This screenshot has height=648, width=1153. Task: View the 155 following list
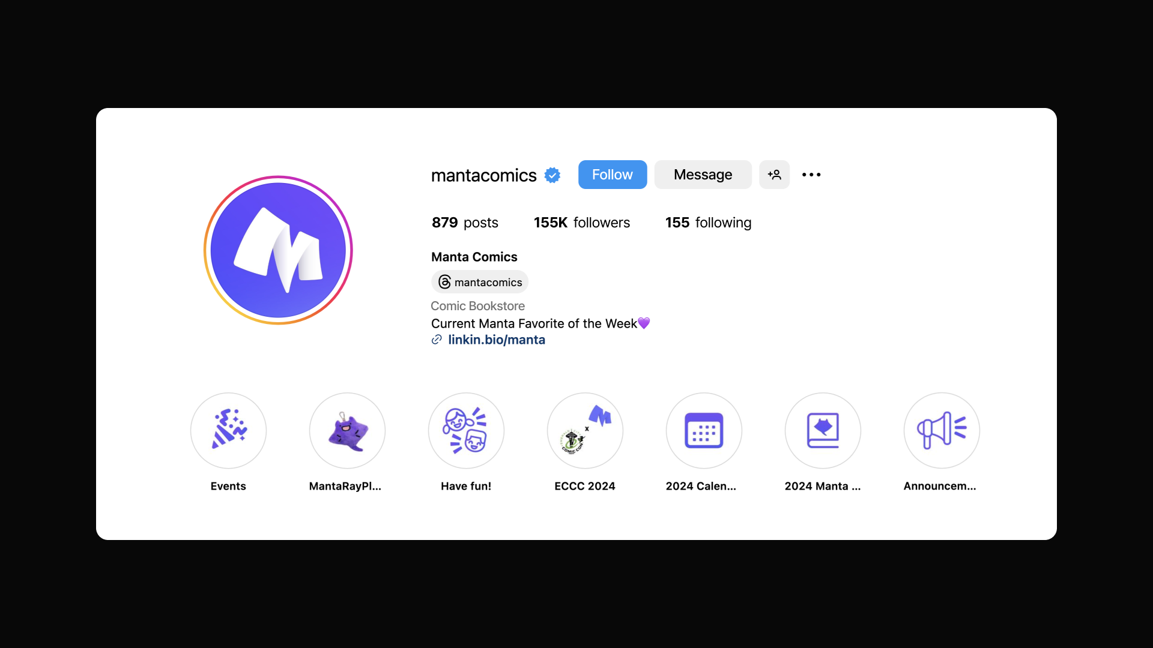pos(708,223)
